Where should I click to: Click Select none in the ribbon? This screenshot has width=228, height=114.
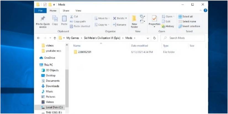[x=187, y=22]
